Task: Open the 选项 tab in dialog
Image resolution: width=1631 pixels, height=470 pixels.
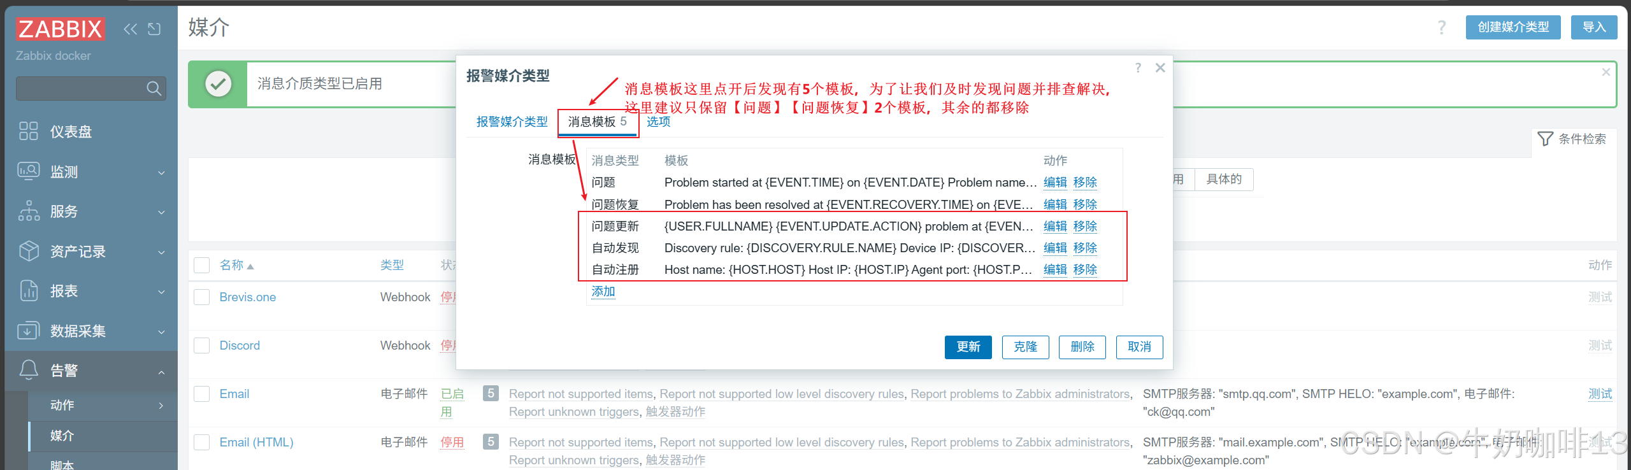Action: tap(658, 122)
